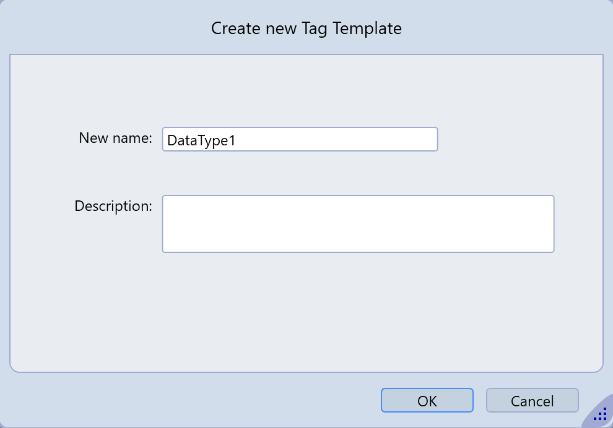Activate the multi-line Description box
The width and height of the screenshot is (613, 428).
pyautogui.click(x=358, y=224)
